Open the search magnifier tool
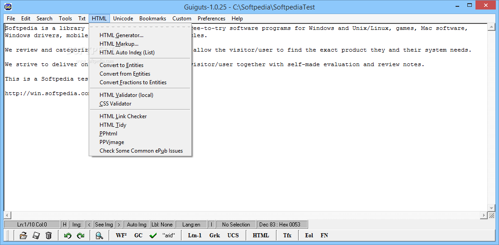This screenshot has width=499, height=245. 99,236
